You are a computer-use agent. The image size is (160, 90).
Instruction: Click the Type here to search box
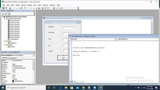coord(26,88)
